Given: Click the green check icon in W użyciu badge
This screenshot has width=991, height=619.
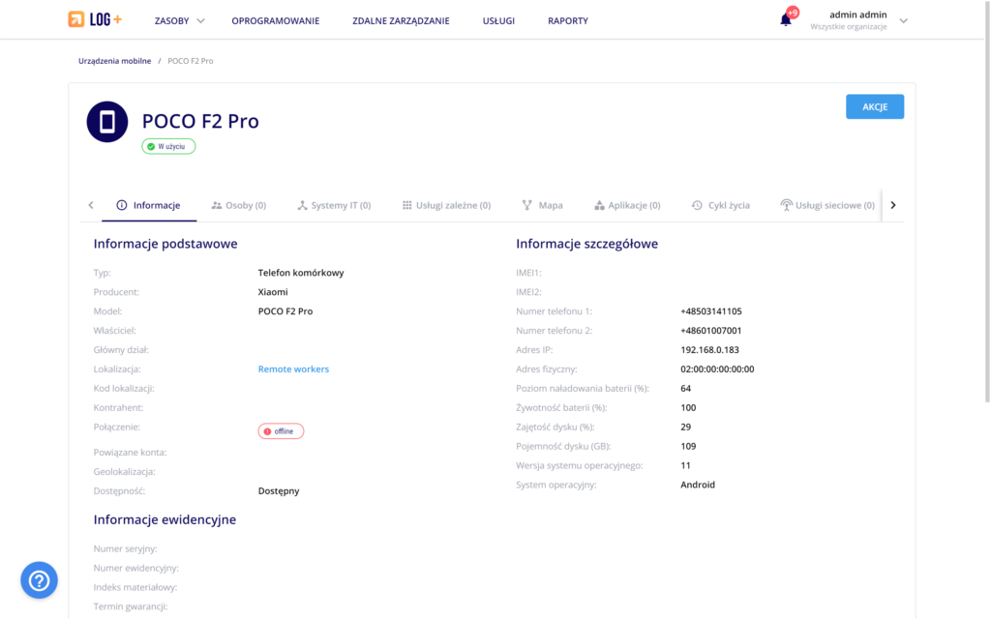Looking at the screenshot, I should tap(151, 147).
